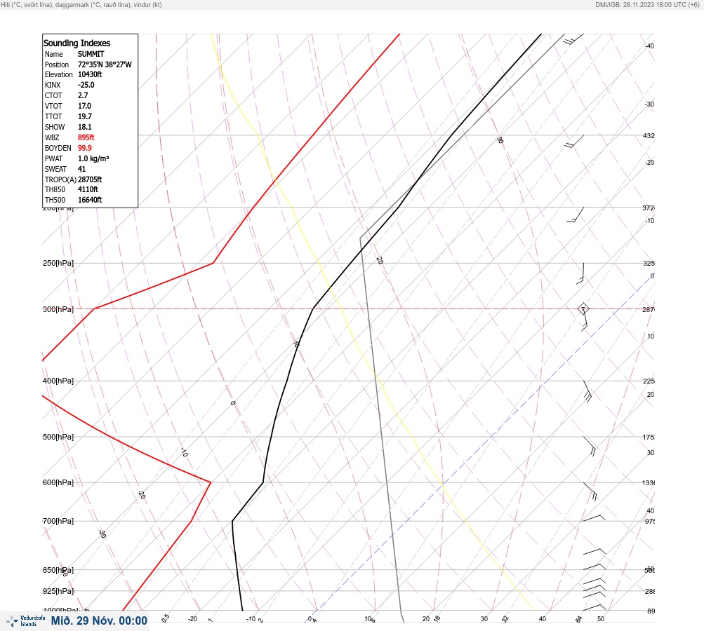This screenshot has width=704, height=631.
Task: Click the tropopause diamond marker at 300 hPa
Action: 583,308
